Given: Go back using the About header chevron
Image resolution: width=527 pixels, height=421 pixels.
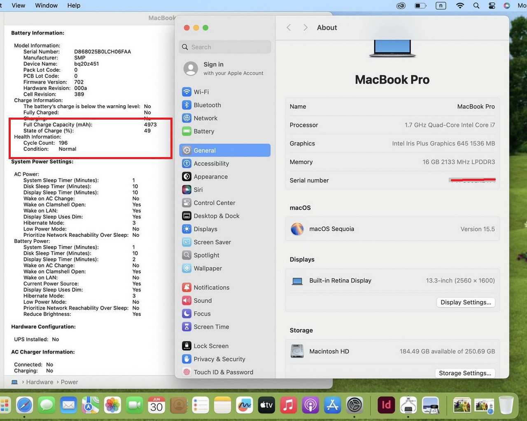Looking at the screenshot, I should tap(289, 28).
